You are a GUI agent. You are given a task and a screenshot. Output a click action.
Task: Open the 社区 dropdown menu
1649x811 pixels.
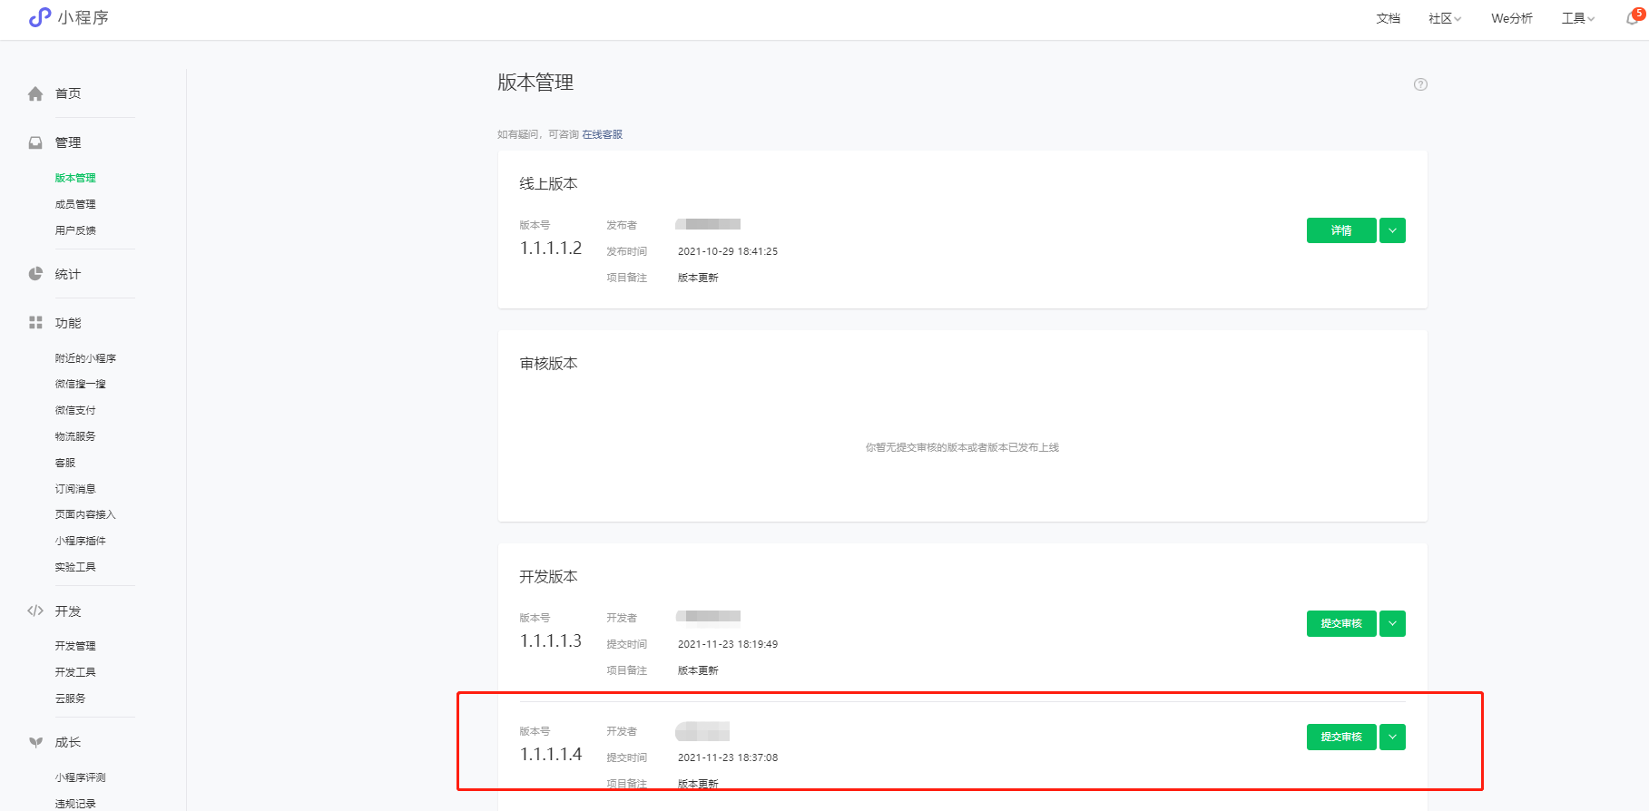tap(1444, 18)
